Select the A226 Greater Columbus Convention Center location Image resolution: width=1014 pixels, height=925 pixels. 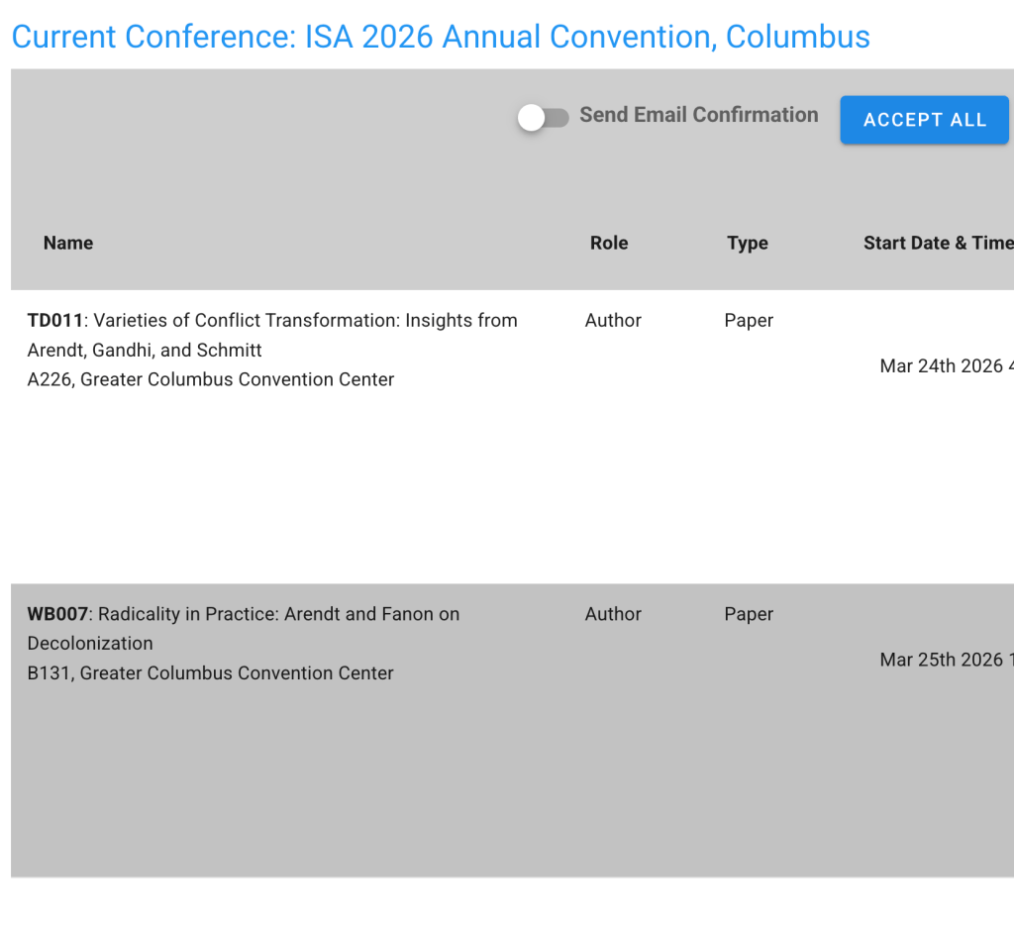pyautogui.click(x=211, y=379)
